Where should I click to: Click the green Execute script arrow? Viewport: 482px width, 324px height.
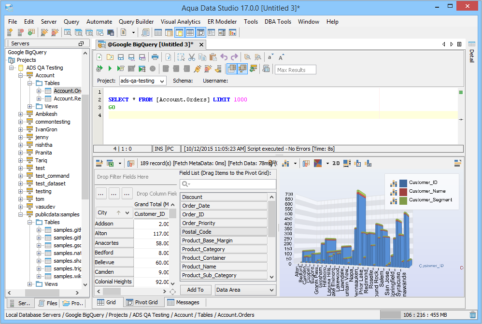click(110, 69)
